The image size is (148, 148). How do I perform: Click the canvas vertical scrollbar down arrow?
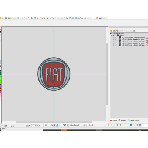(x=107, y=120)
